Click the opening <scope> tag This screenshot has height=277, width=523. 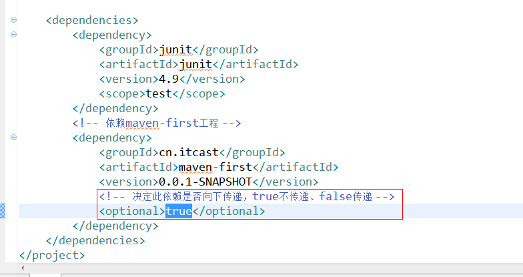point(122,93)
